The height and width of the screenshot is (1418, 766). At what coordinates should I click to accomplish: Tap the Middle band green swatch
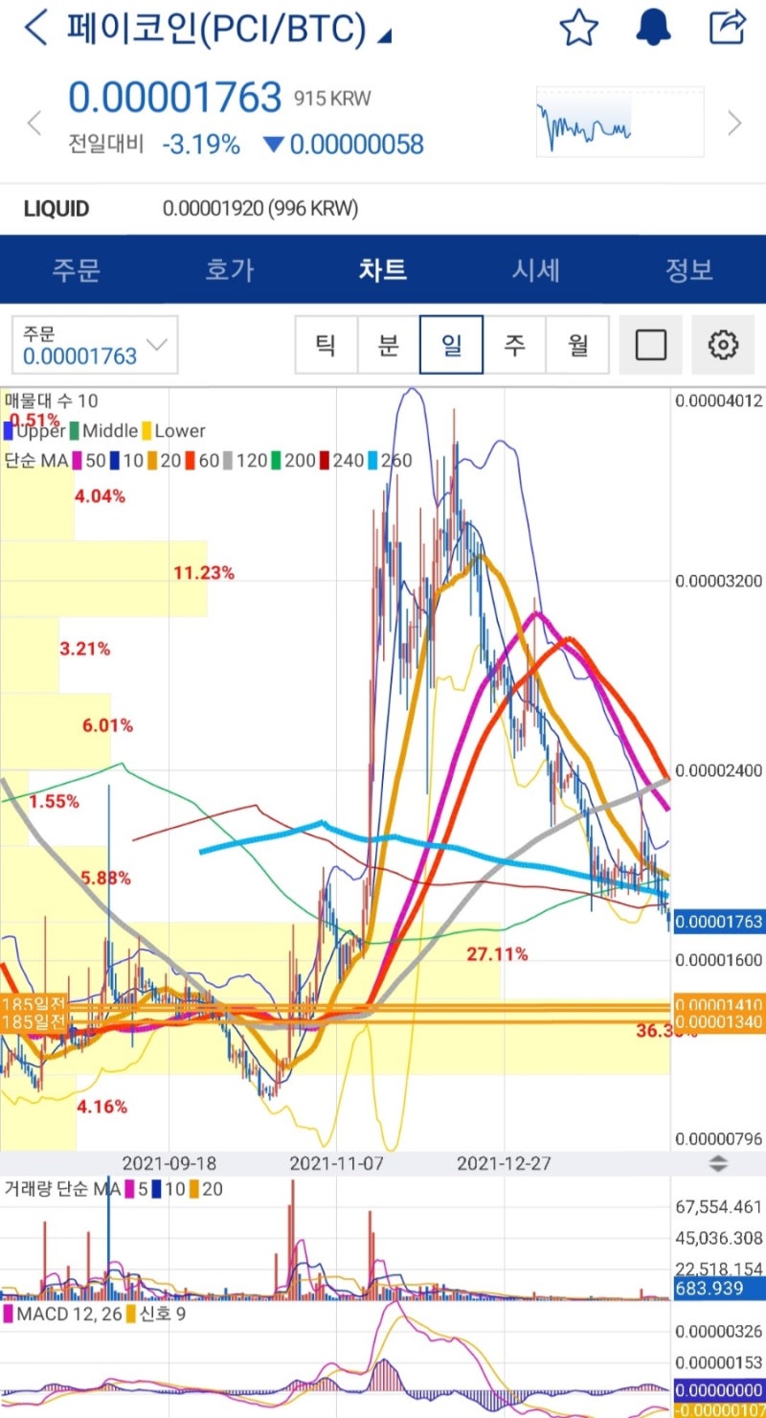click(x=76, y=431)
